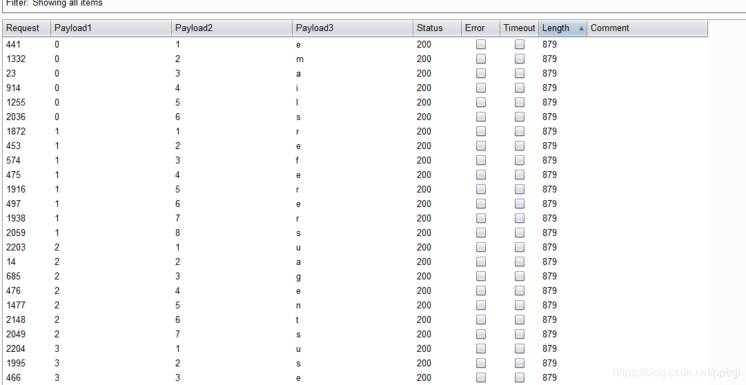
Task: Sort by the Timeout column header
Action: (519, 28)
